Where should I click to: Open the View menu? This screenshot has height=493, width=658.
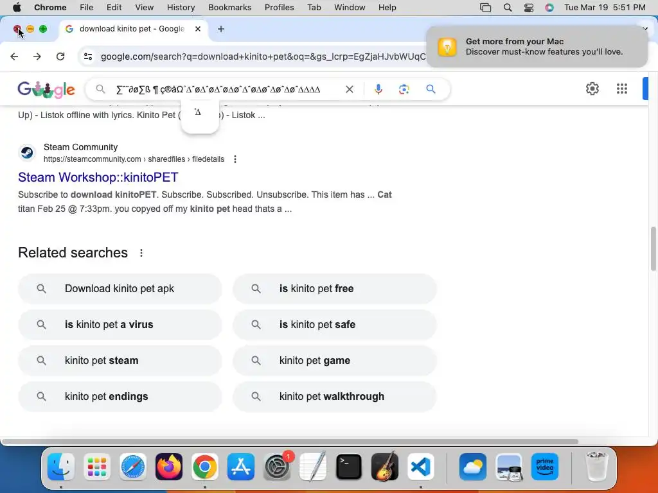(145, 8)
